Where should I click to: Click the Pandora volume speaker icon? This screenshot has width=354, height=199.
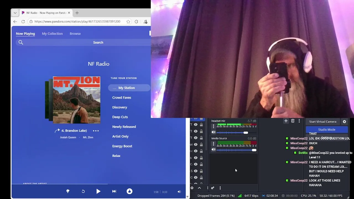[x=179, y=192]
